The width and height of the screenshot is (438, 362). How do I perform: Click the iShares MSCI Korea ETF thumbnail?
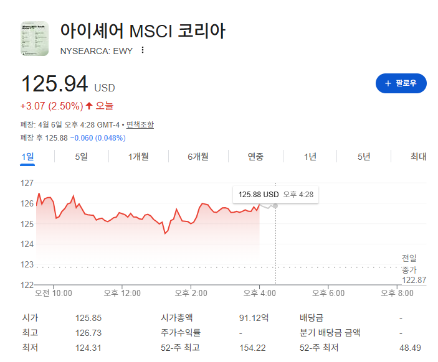click(x=35, y=39)
